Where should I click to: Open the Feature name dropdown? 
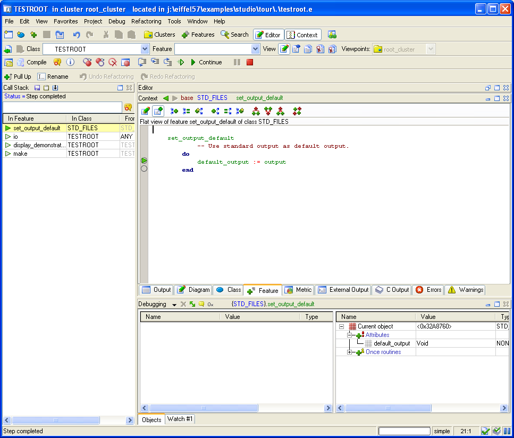(255, 49)
